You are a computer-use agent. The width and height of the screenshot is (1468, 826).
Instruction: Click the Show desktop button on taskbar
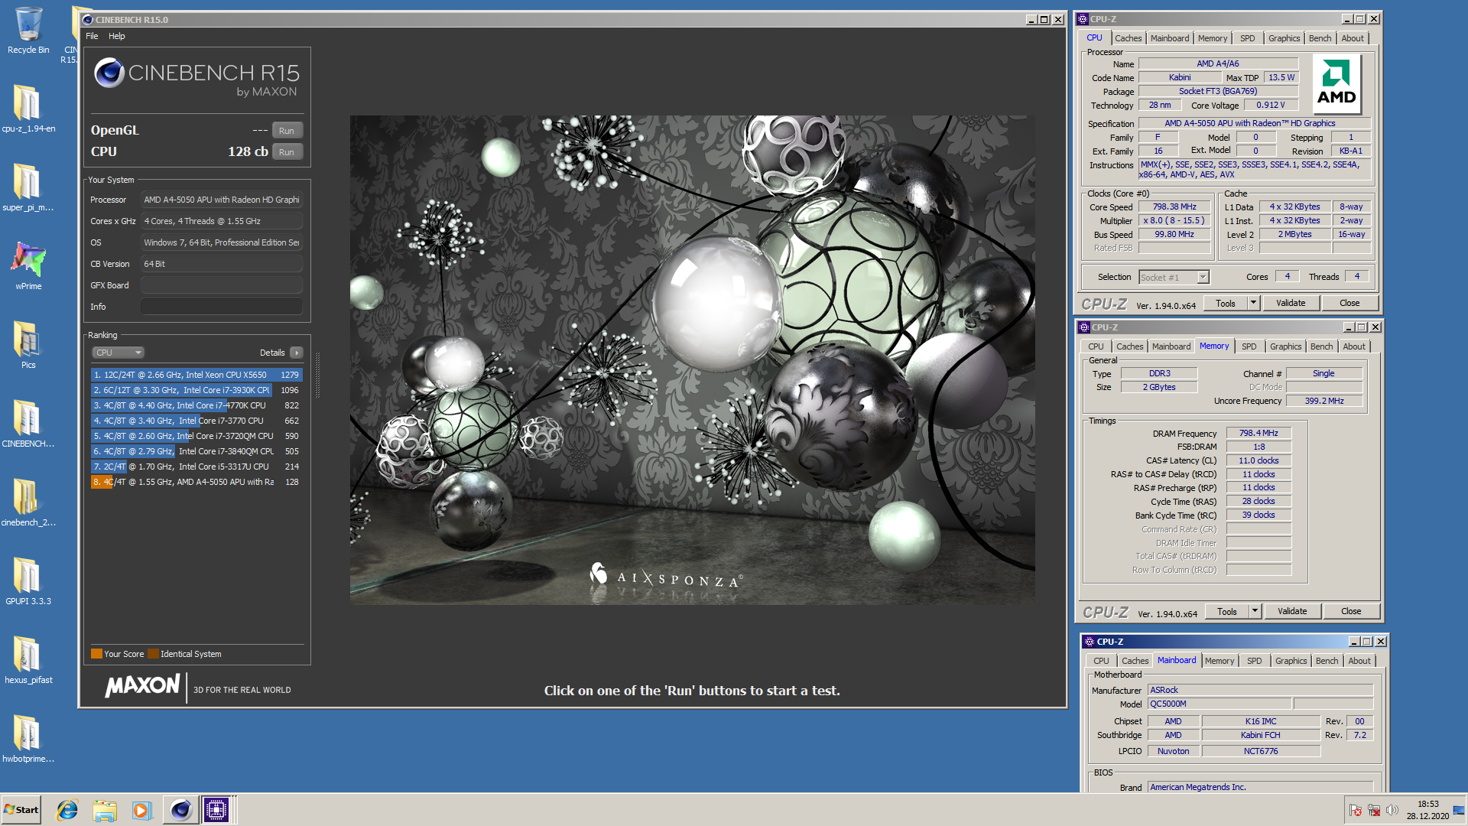click(1460, 810)
